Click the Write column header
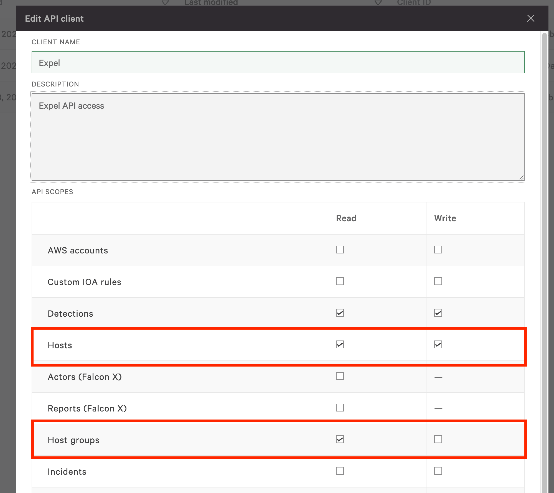Image resolution: width=554 pixels, height=493 pixels. click(x=445, y=218)
